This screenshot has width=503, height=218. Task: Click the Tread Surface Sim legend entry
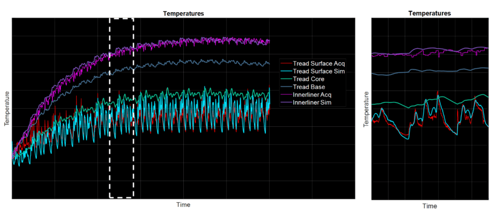[x=313, y=72]
